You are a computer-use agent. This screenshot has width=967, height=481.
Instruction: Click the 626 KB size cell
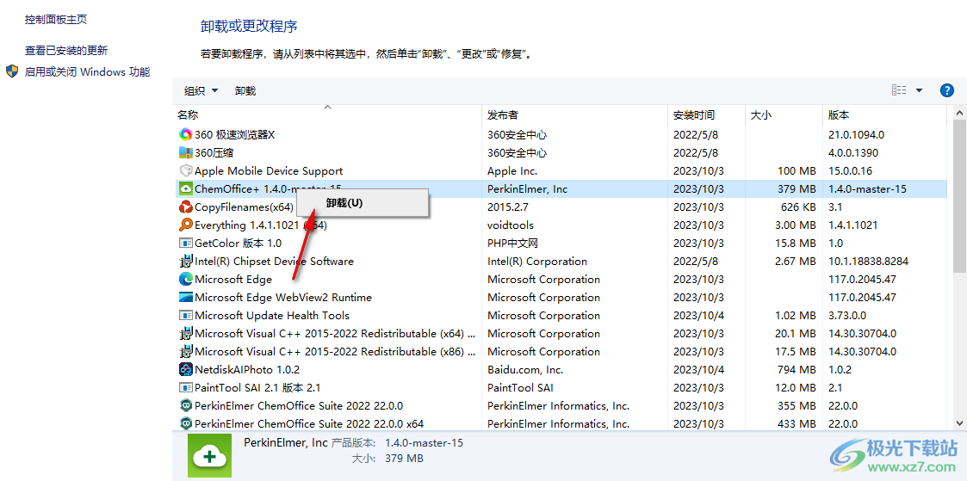click(x=798, y=207)
